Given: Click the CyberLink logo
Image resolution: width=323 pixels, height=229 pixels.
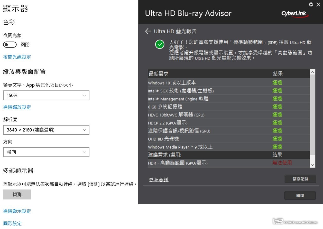Looking at the screenshot, I should coord(295,14).
